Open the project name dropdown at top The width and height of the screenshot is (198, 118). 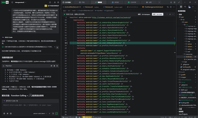click(21, 2)
